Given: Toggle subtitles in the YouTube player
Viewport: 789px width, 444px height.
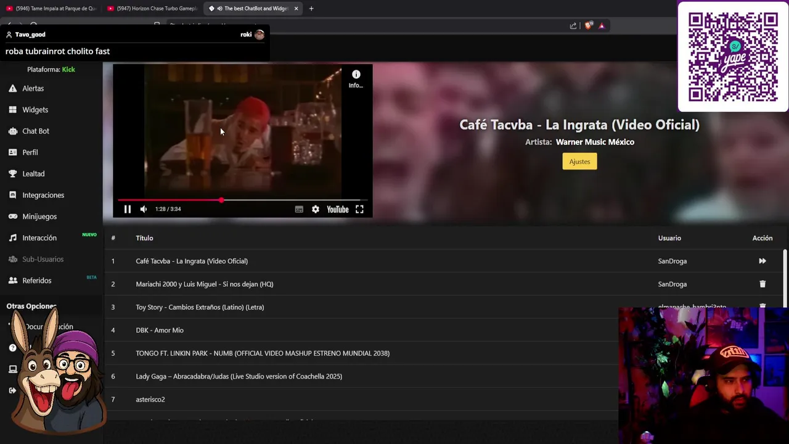Looking at the screenshot, I should [x=299, y=209].
